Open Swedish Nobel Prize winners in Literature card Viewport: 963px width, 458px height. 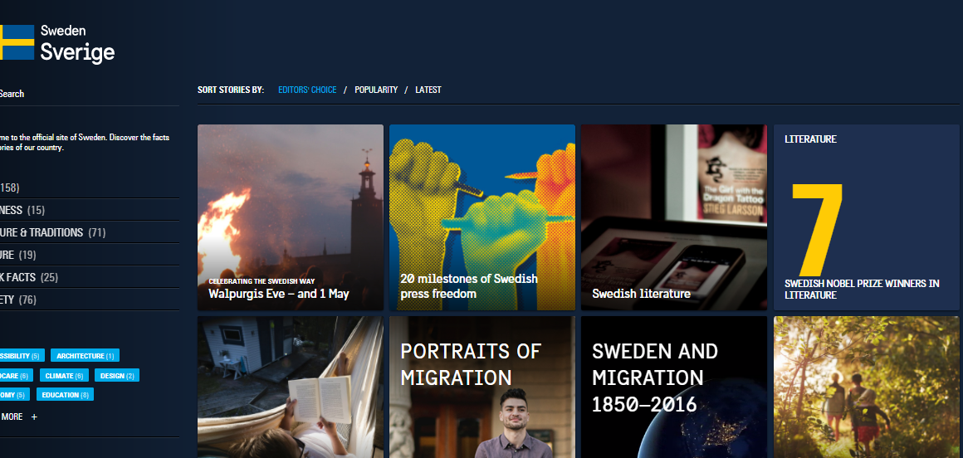[x=866, y=217]
